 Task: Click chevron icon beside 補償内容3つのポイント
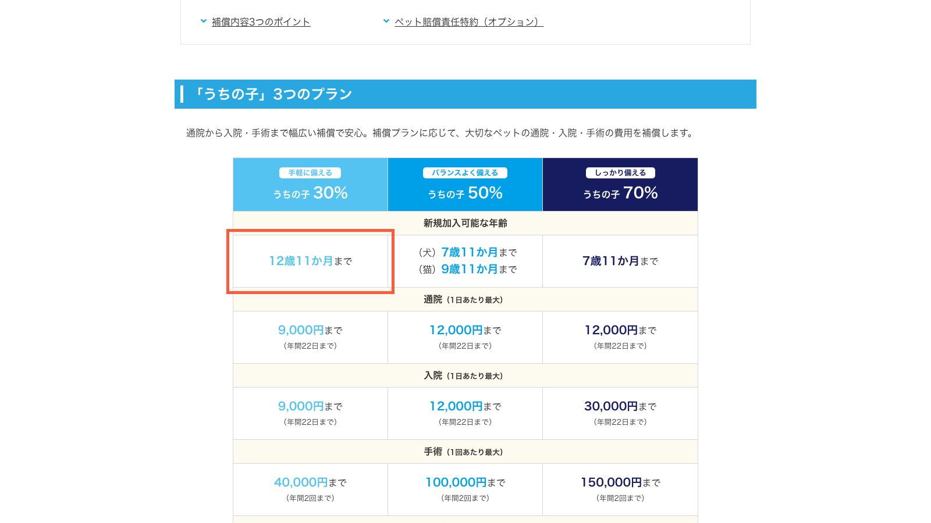click(x=204, y=22)
